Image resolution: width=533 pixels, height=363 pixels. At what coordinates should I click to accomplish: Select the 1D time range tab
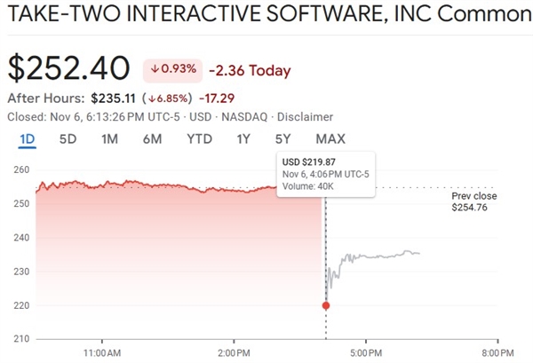[27, 138]
